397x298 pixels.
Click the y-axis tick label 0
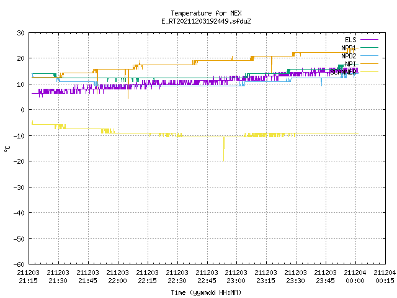23,110
